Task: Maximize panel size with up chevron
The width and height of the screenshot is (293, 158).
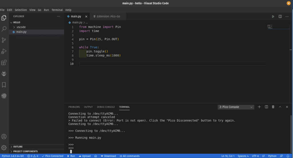Action: pyautogui.click(x=280, y=107)
